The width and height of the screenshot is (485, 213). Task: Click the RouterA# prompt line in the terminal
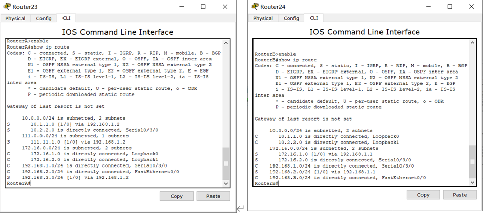[114, 184]
